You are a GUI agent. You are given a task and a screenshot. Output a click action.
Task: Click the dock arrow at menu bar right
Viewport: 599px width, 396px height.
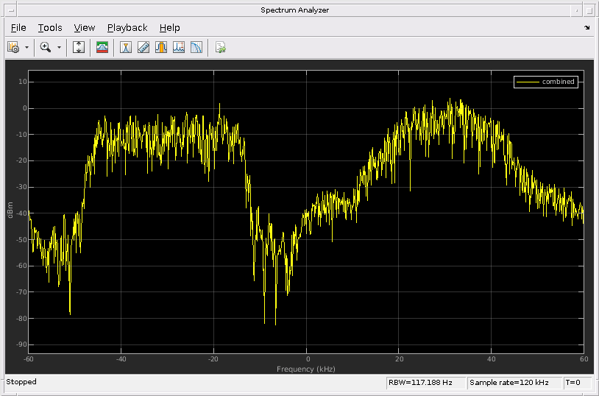tap(586, 27)
